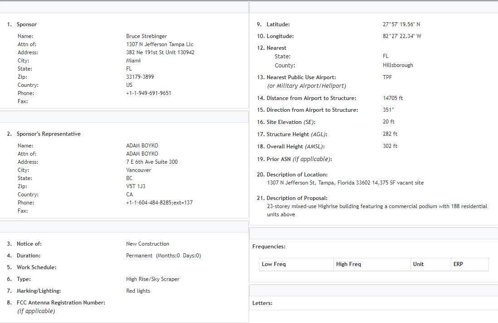This screenshot has height=323, width=498.
Task: Click the 14705 ft distance value
Action: click(393, 98)
